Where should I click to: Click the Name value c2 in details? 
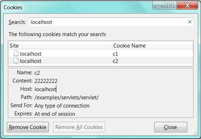coord(37,73)
